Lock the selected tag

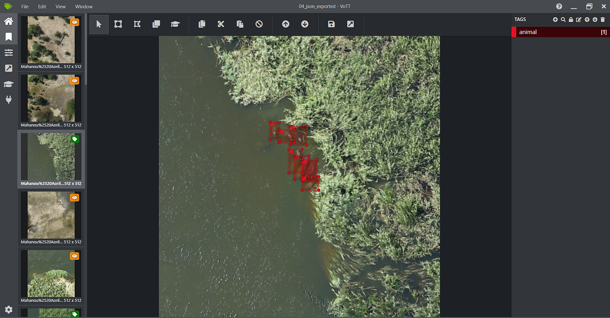point(571,20)
